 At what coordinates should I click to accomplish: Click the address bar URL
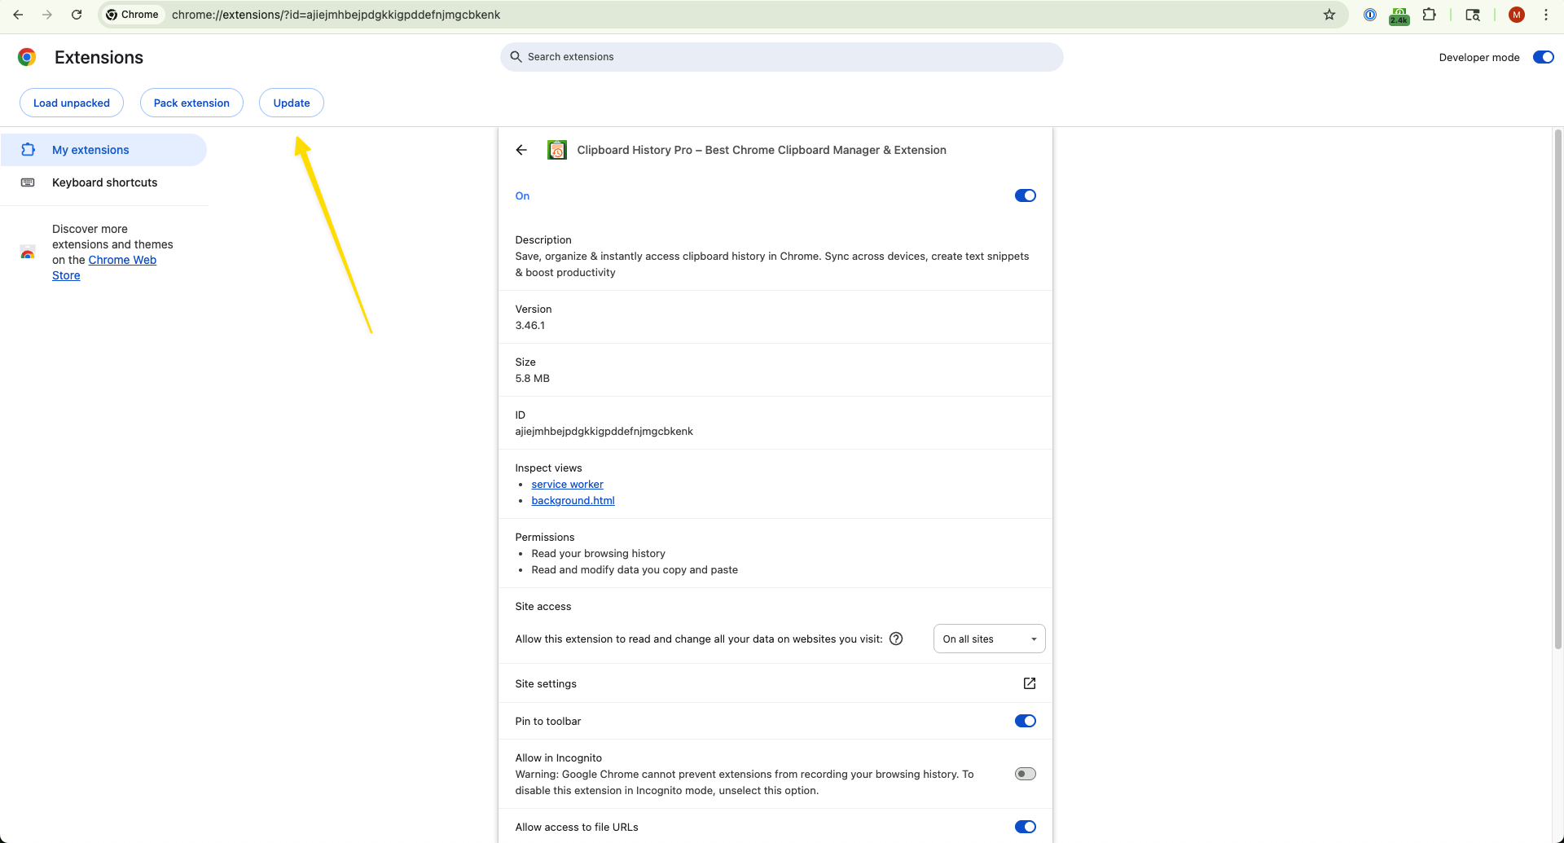coord(336,15)
